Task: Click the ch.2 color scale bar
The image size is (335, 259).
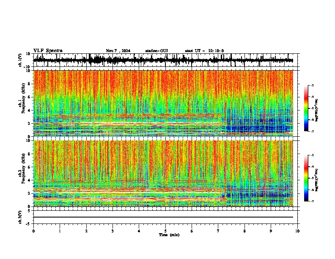Action: tap(306, 178)
